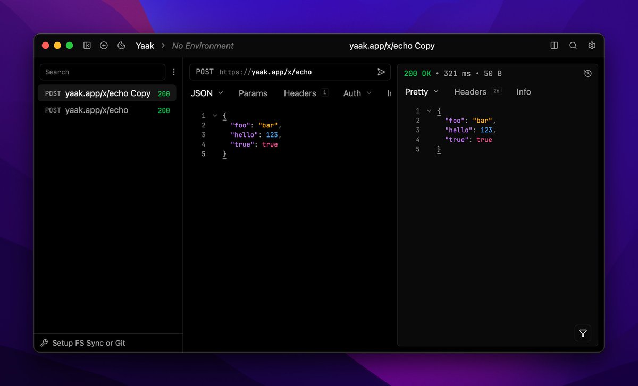The height and width of the screenshot is (386, 638).
Task: Select the yaak.app/x/echo request in sidebar
Action: coord(107,110)
